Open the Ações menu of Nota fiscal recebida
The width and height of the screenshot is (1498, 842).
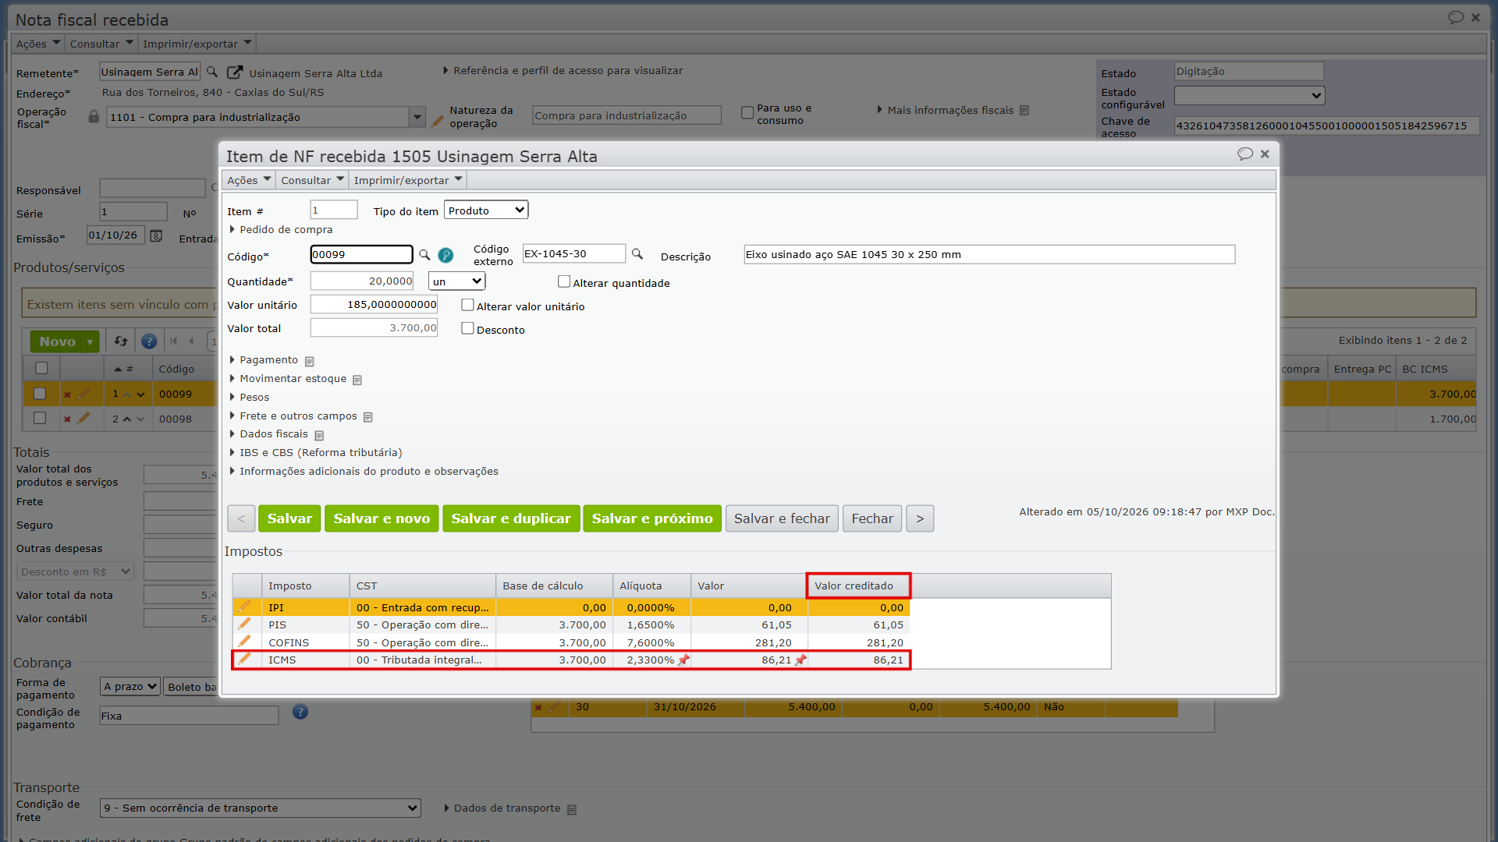point(38,44)
